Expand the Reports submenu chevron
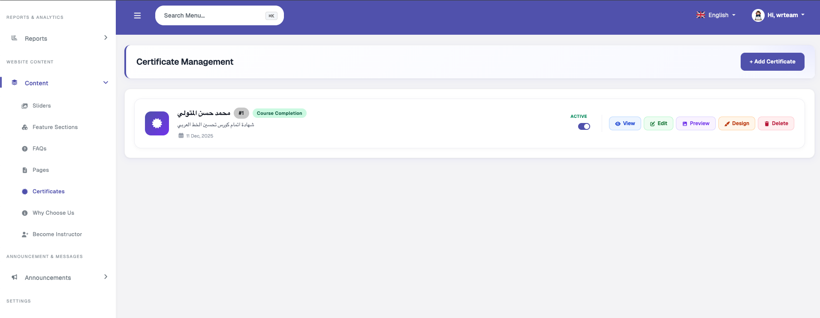This screenshot has height=318, width=820. click(x=106, y=38)
